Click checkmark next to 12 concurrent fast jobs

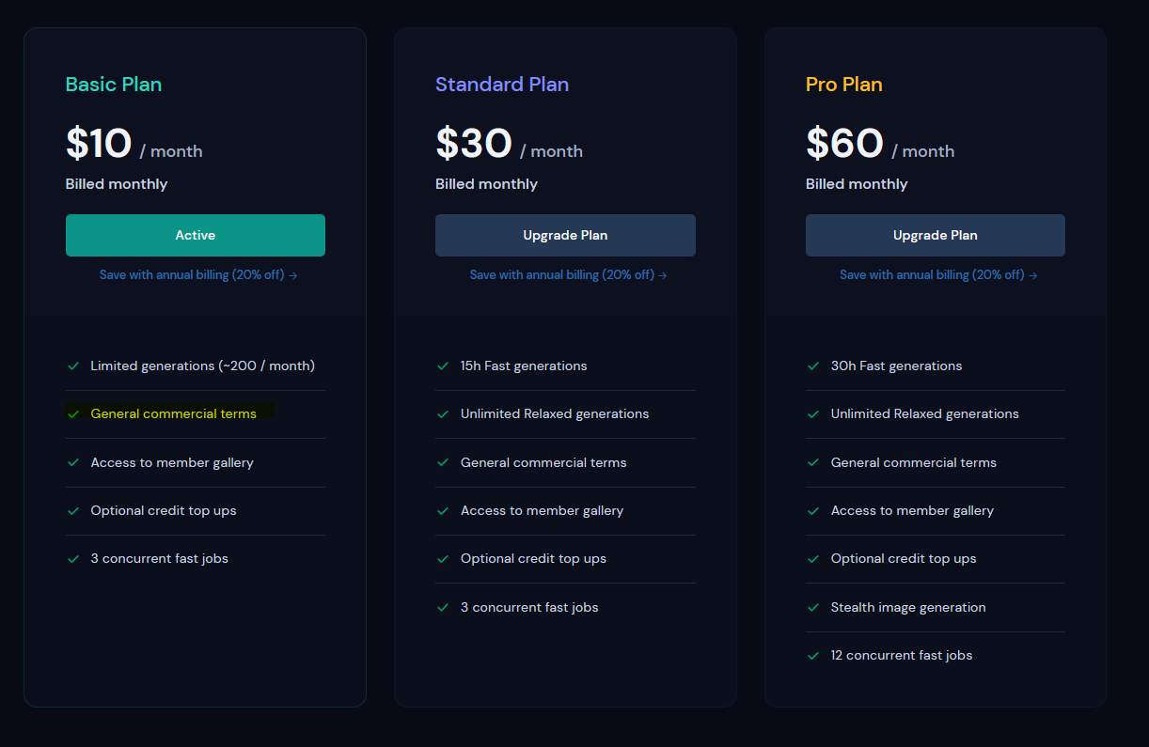point(813,655)
